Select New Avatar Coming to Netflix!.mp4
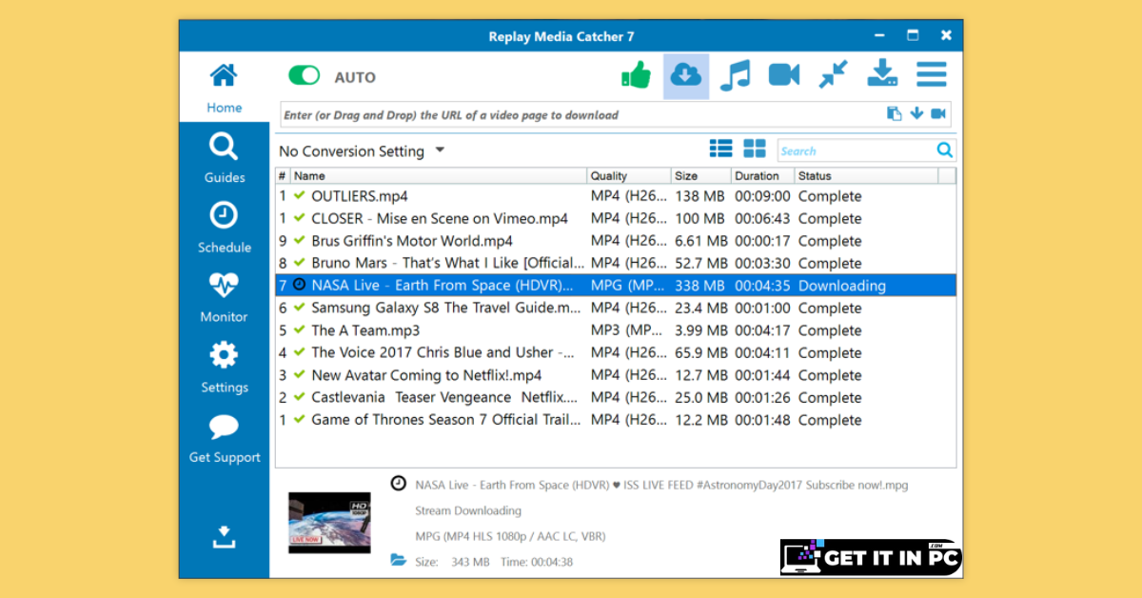Screen dimensions: 1142x598 pos(616,375)
